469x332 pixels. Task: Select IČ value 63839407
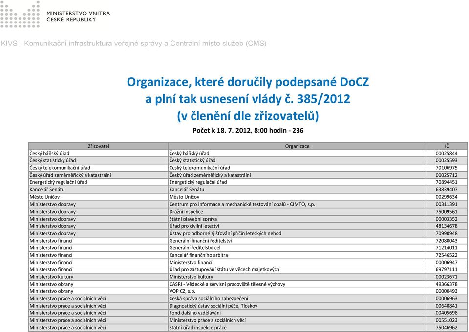447,190
